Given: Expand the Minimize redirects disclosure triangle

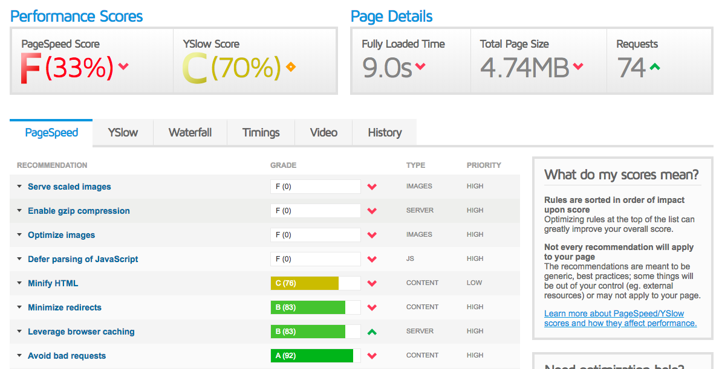Looking at the screenshot, I should pyautogui.click(x=19, y=307).
